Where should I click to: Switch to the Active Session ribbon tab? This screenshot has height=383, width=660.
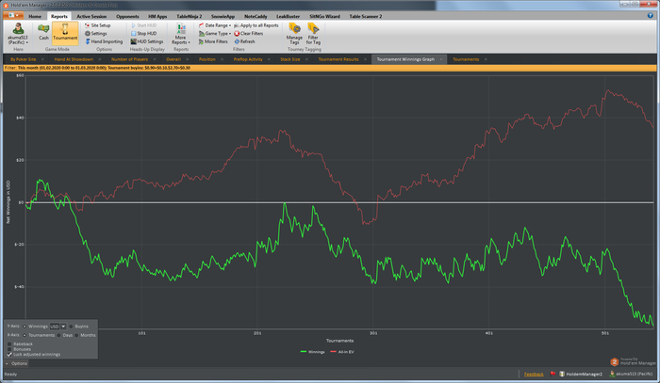91,16
